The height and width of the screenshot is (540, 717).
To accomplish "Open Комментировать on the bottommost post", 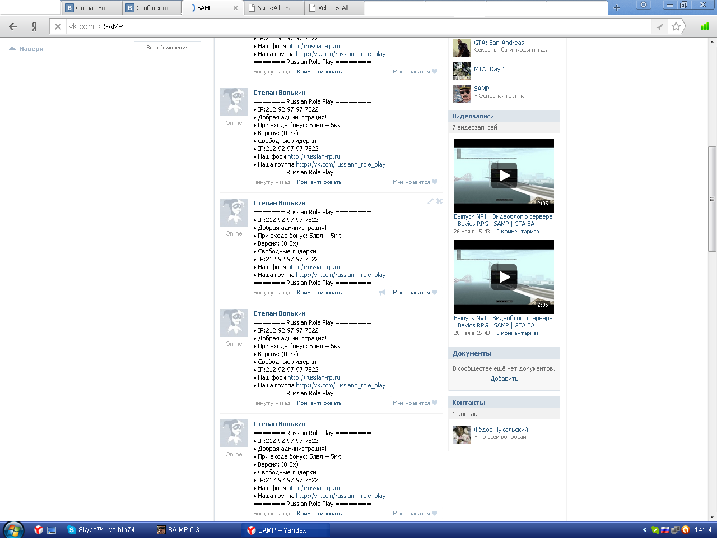I will coord(319,514).
